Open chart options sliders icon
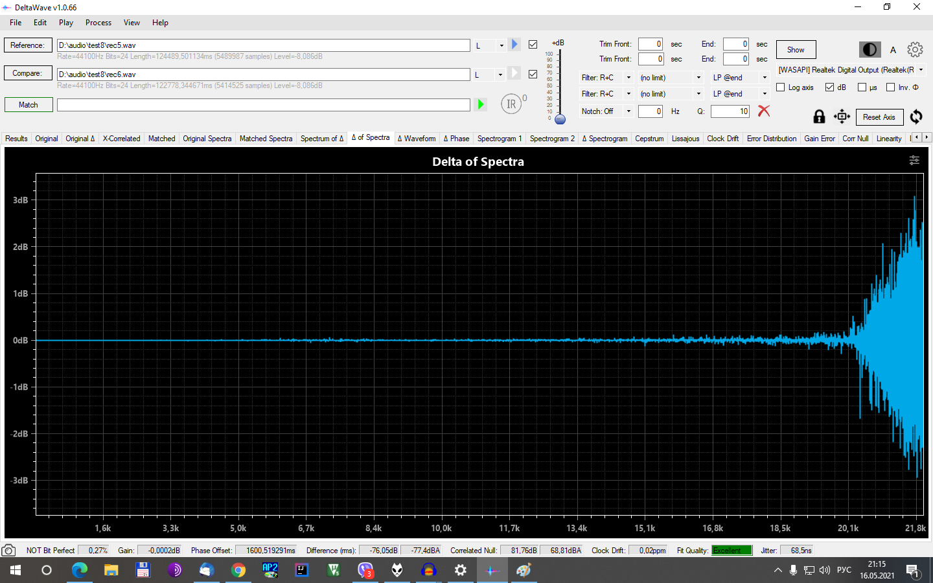 coord(914,160)
